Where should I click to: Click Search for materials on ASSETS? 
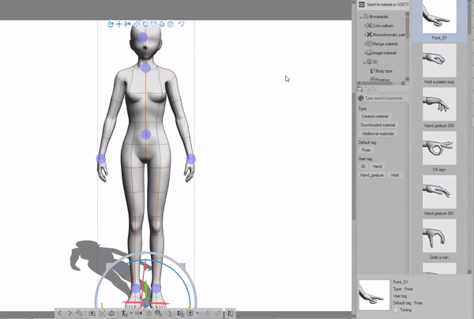pos(383,5)
